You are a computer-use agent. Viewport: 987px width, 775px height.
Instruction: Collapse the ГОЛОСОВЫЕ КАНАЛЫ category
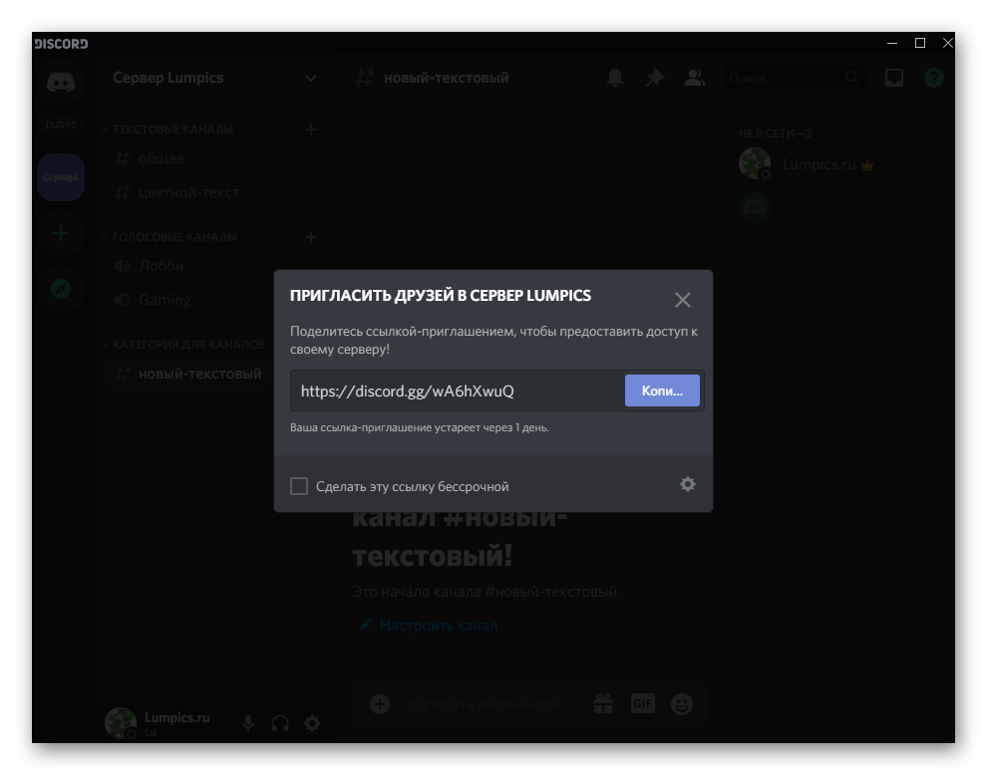[x=169, y=237]
